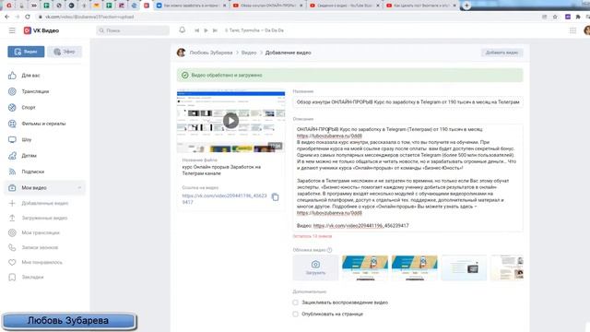590x332 pixels.
Task: Click the browser back arrow
Action: tap(6, 17)
